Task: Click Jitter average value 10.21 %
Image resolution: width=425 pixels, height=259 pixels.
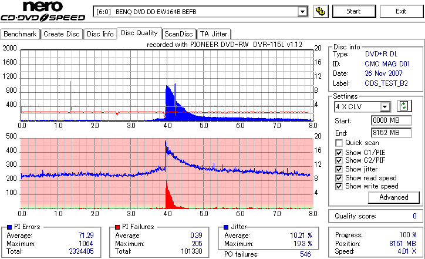Action: point(301,236)
